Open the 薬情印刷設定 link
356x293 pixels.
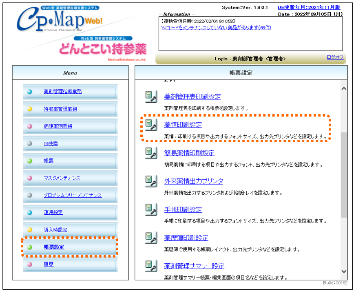pos(183,125)
